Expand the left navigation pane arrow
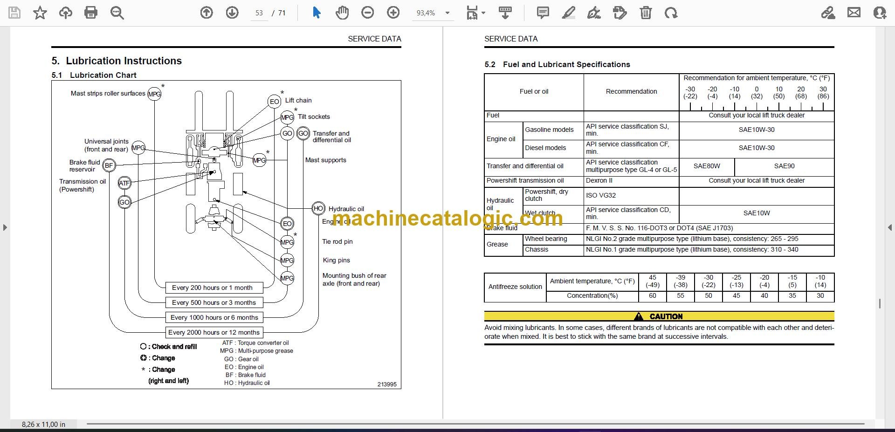895x432 pixels. point(5,227)
